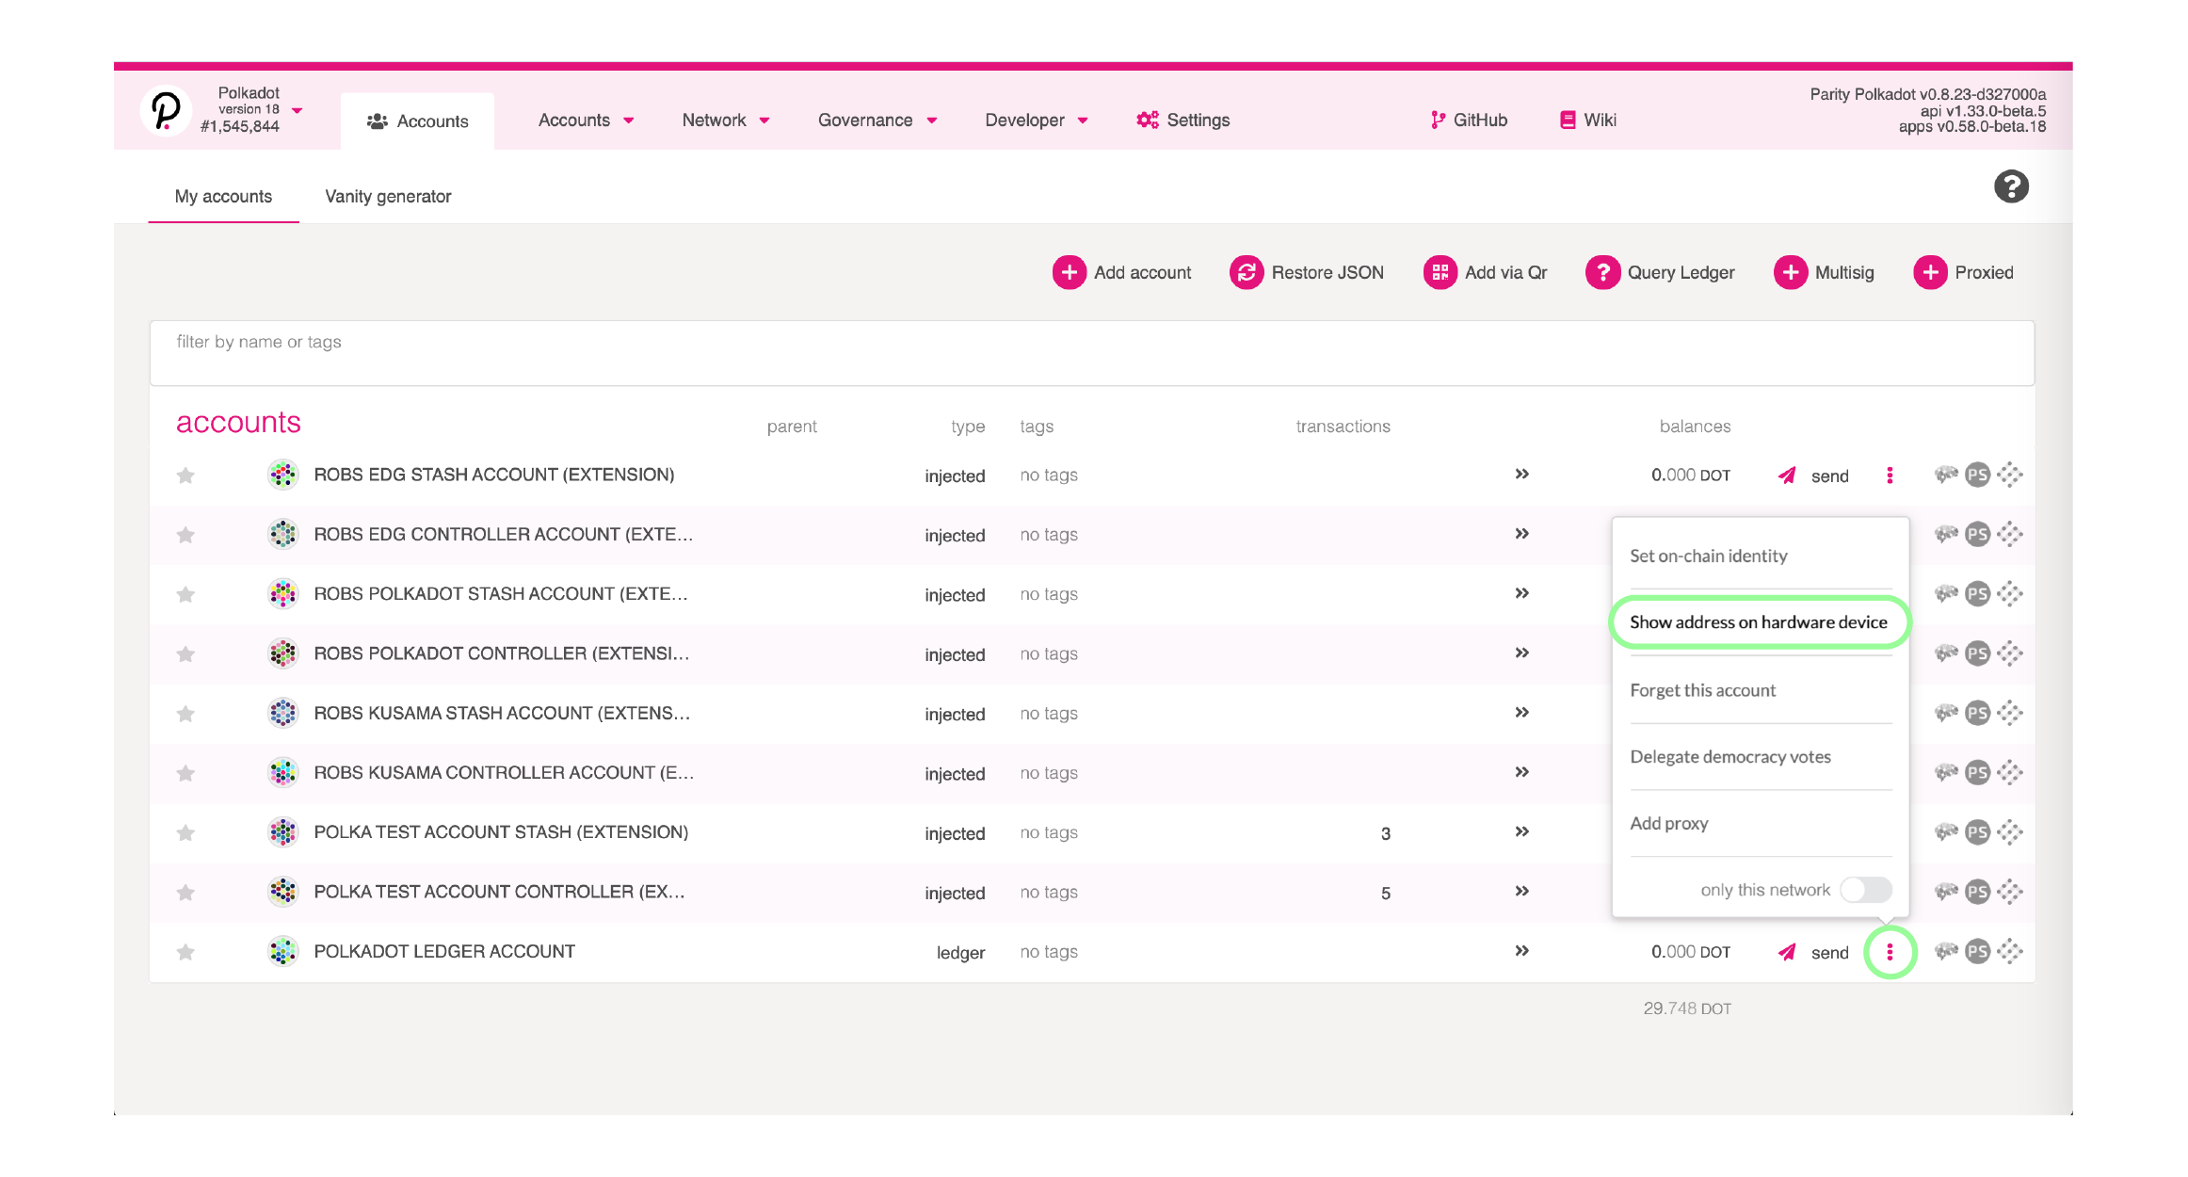Viewport: 2188px width, 1177px height.
Task: Mark ROBS KUSAMA STASH ACCOUNT as favorite
Action: (x=185, y=714)
